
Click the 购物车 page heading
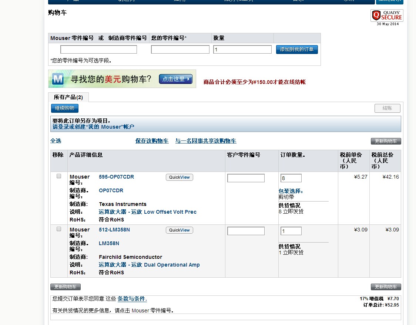(x=57, y=13)
